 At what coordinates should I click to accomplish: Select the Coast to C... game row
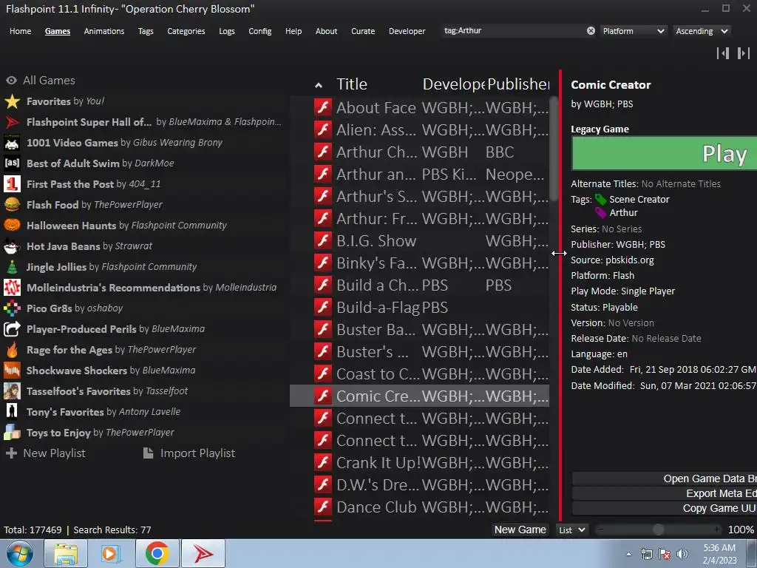pyautogui.click(x=419, y=373)
